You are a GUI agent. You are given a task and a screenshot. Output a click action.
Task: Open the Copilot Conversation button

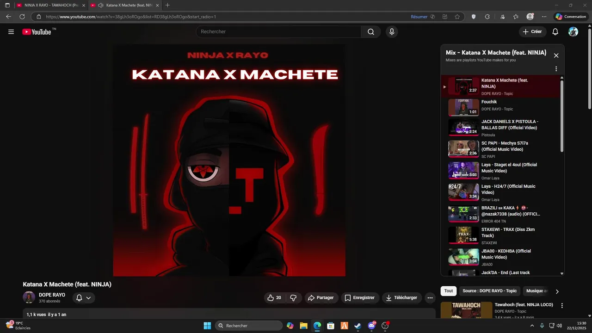[x=571, y=17]
